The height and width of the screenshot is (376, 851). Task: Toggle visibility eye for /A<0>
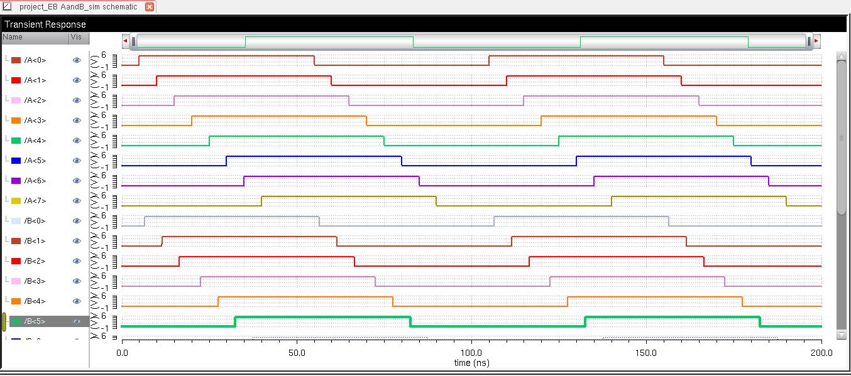click(77, 60)
